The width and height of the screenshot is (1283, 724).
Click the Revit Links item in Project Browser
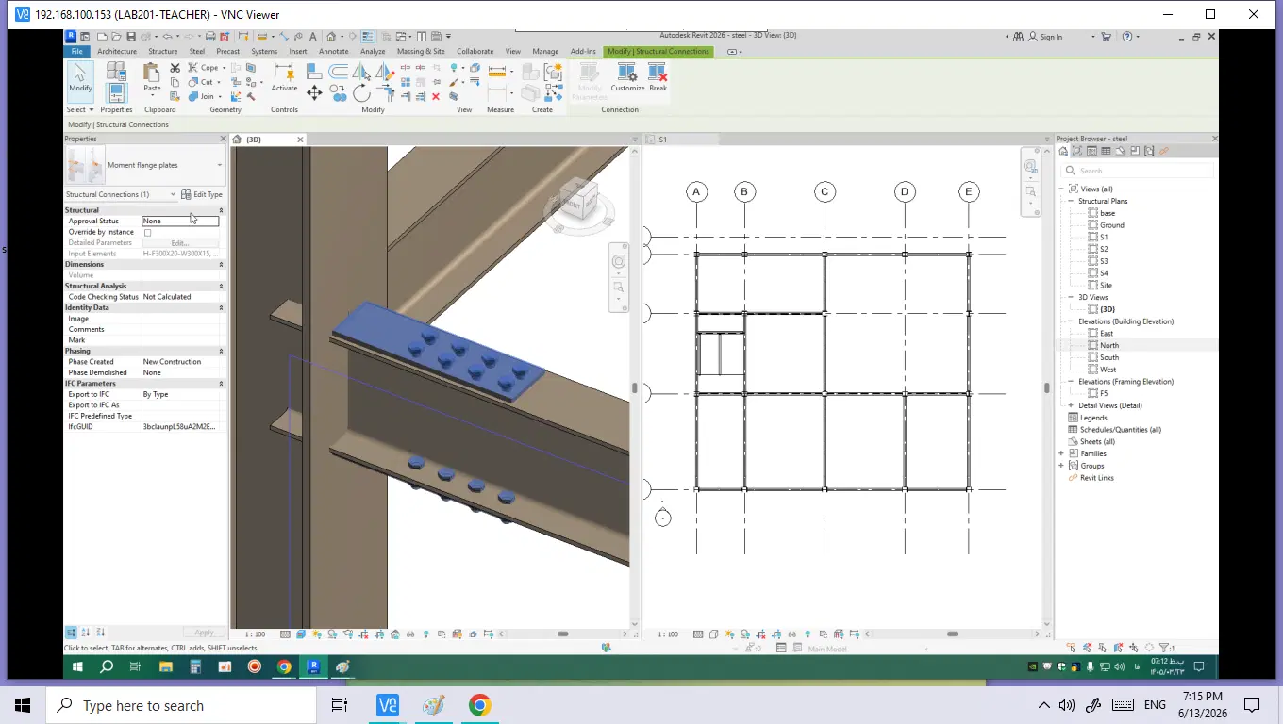(1097, 478)
